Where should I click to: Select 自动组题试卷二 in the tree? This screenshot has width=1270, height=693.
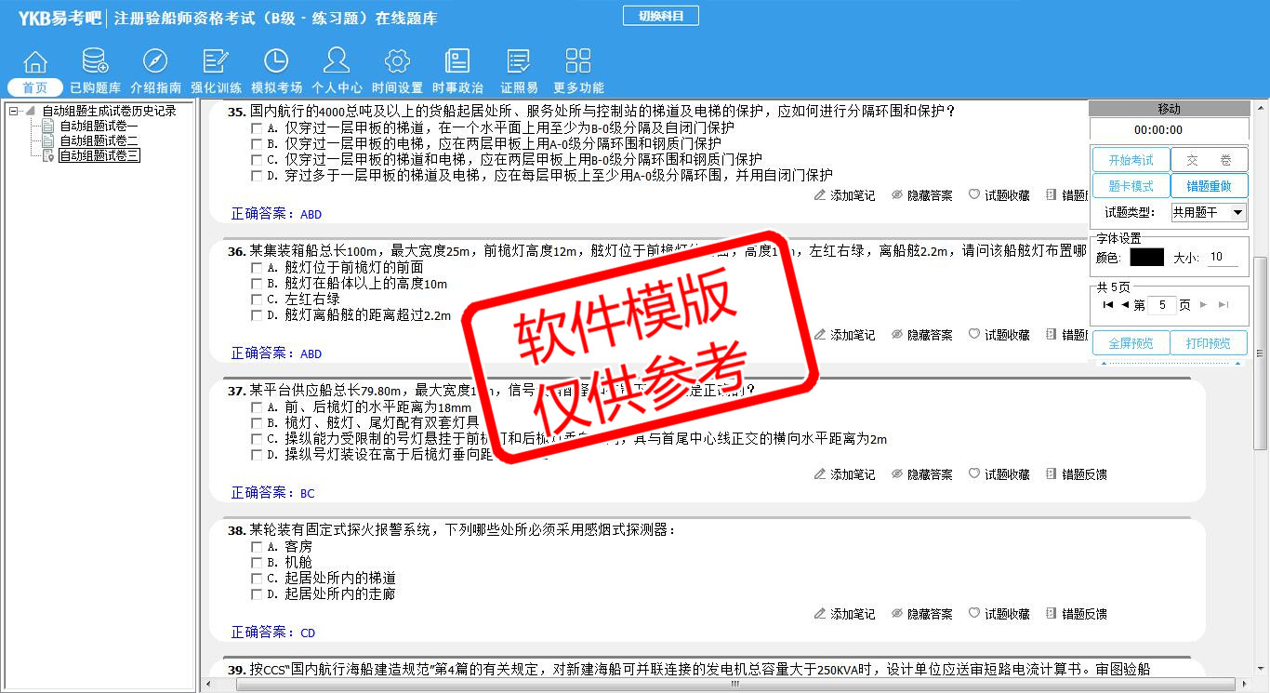(x=99, y=140)
